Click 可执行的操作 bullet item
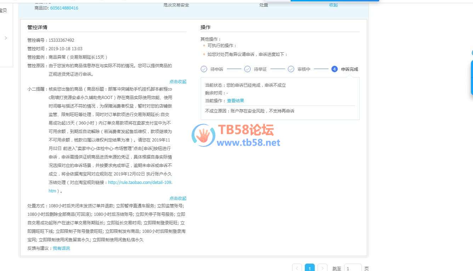This screenshot has width=473, height=271. point(222,46)
